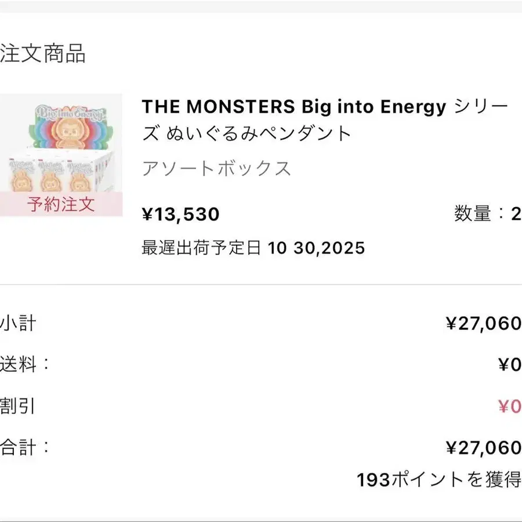Click the pink 予約注文 pre-order badge
Screen dimensions: 522x522
[x=60, y=205]
